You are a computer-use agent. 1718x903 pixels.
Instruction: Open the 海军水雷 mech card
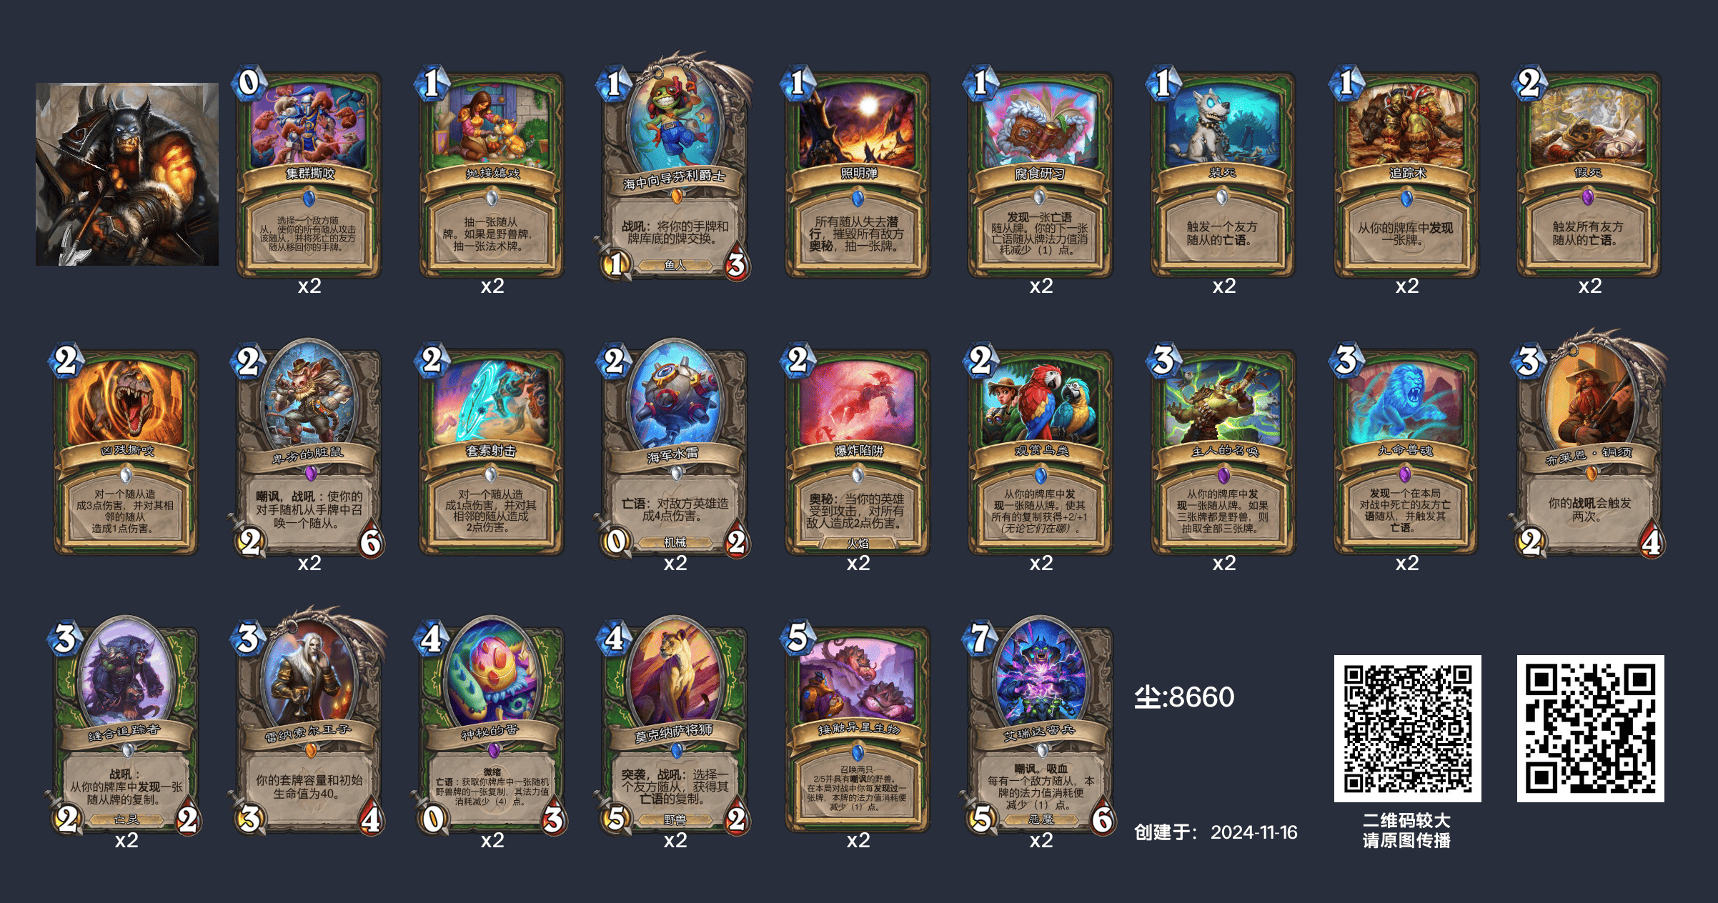[x=675, y=449]
